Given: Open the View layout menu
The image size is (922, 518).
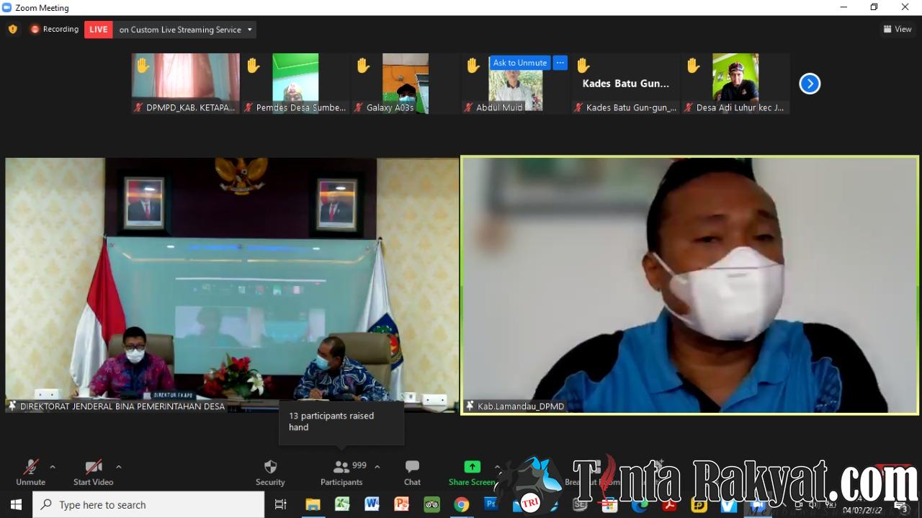Looking at the screenshot, I should point(898,30).
